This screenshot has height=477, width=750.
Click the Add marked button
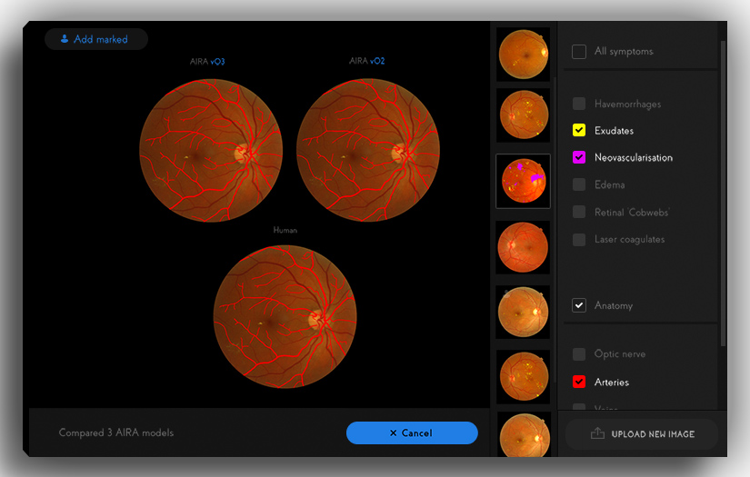(96, 39)
